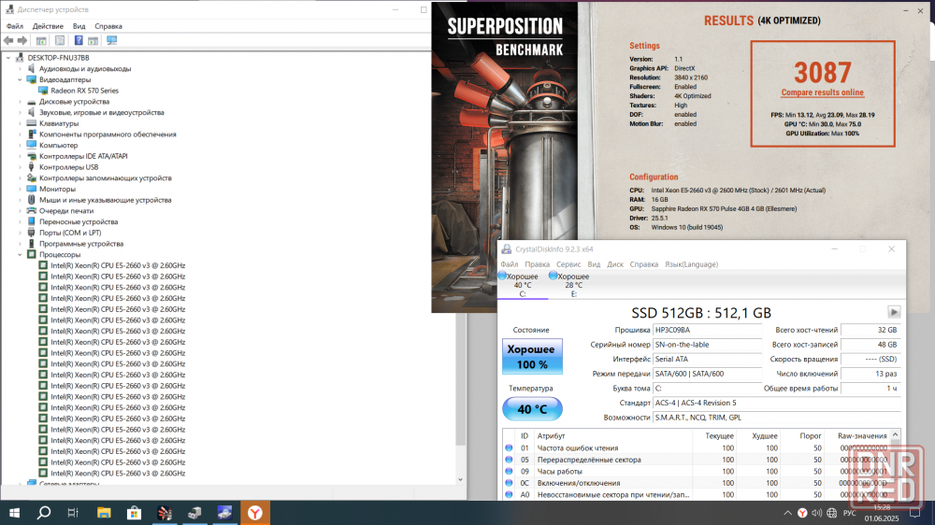Click the Хорошее 100 % health status button
The width and height of the screenshot is (935, 525).
click(532, 356)
